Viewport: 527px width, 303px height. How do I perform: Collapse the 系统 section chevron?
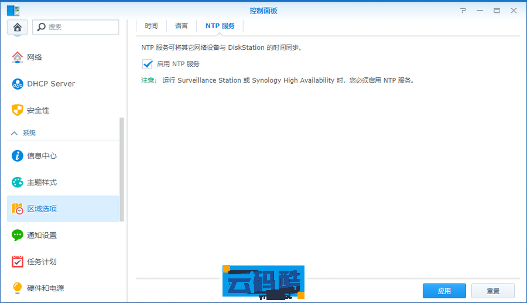point(15,133)
